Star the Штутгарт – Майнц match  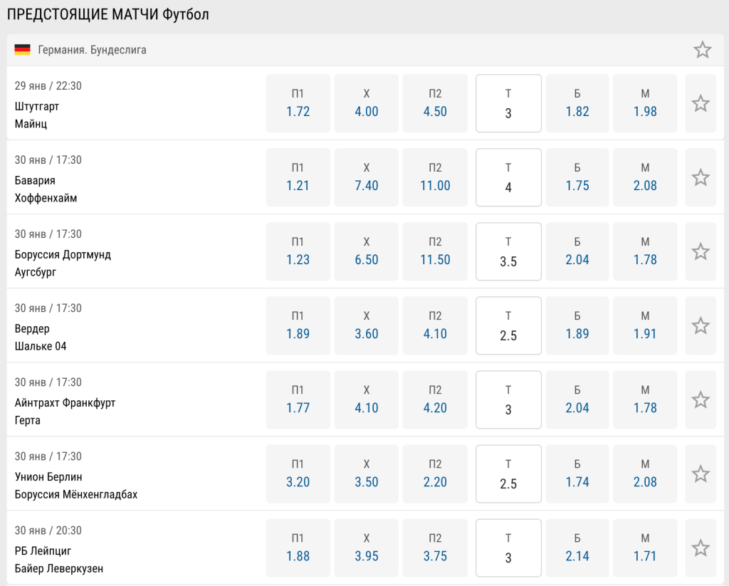[x=701, y=103]
